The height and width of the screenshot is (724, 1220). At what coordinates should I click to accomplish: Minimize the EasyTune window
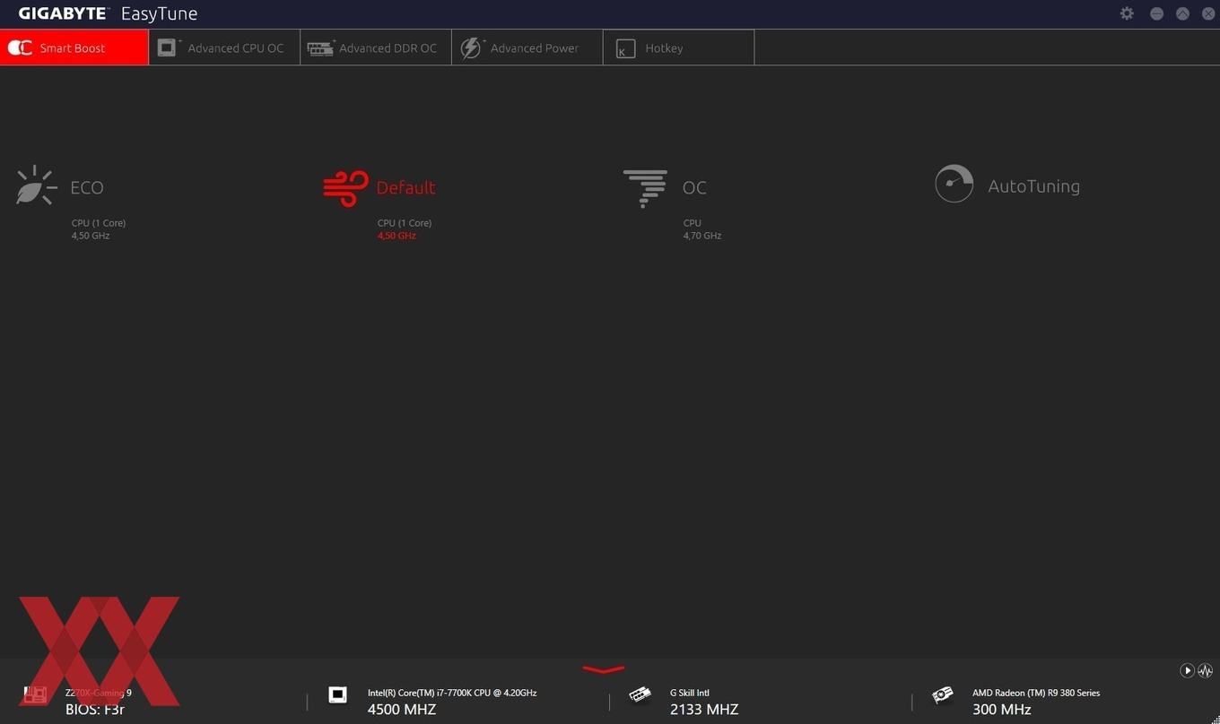[x=1156, y=13]
